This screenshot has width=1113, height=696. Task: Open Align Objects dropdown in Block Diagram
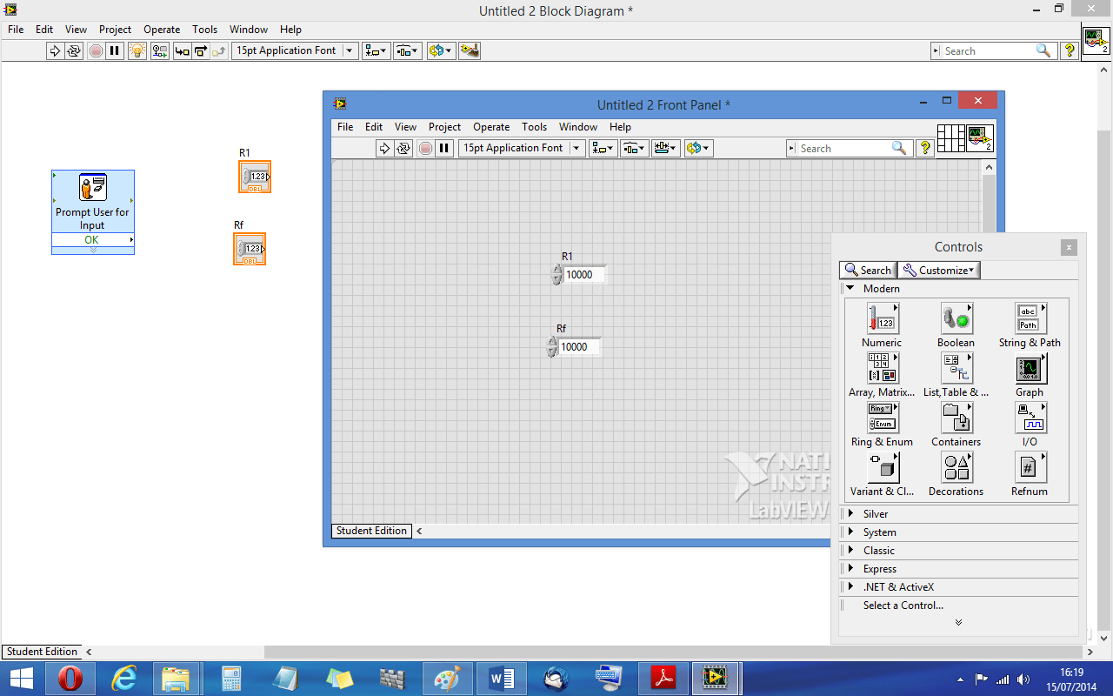point(377,50)
